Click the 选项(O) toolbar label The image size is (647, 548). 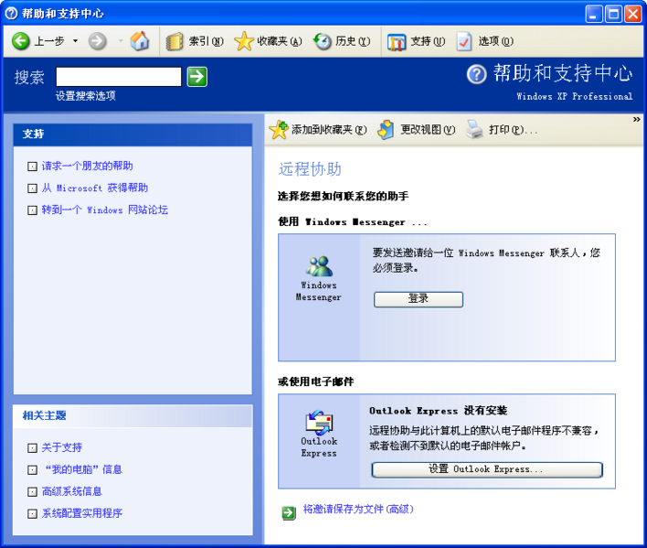point(496,41)
